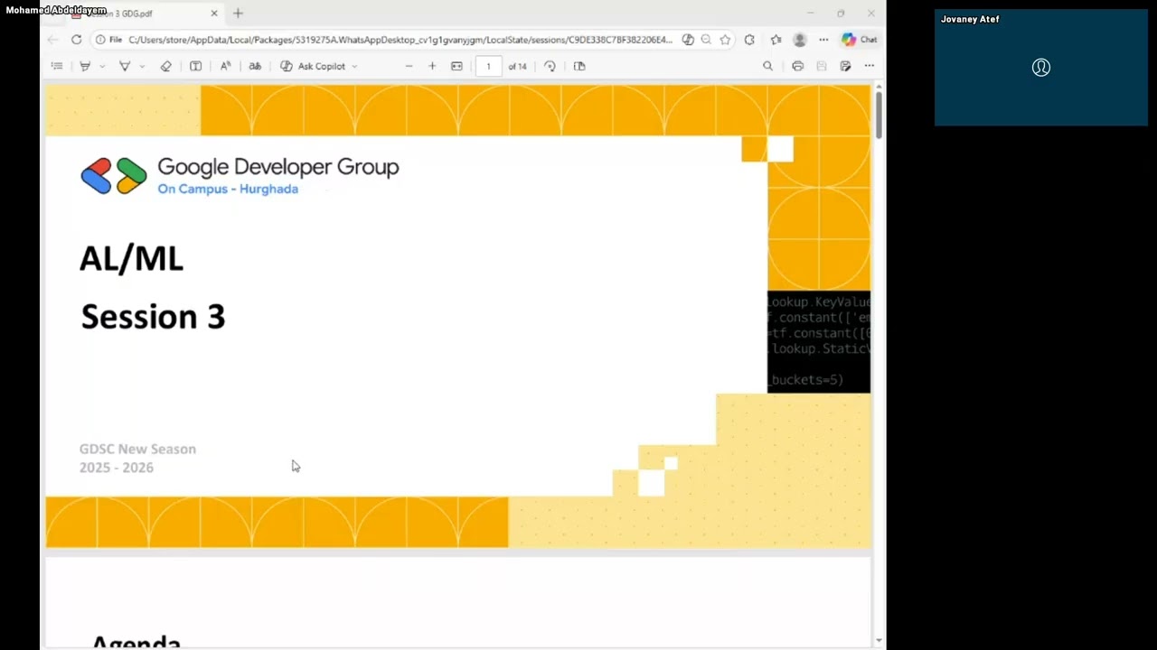Viewport: 1157px width, 650px height.
Task: Switch the page view layout icon
Action: click(x=579, y=66)
